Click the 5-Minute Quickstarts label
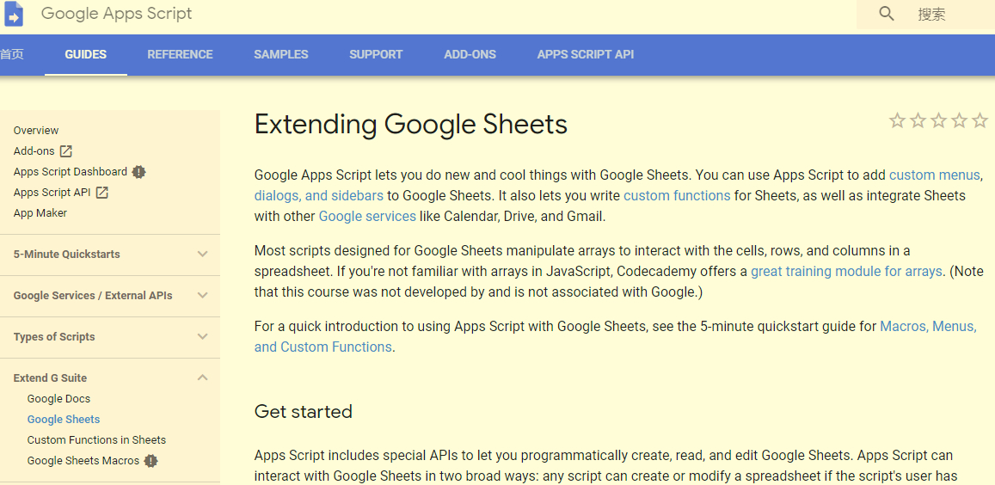Screen dimensions: 995x485 coord(66,254)
